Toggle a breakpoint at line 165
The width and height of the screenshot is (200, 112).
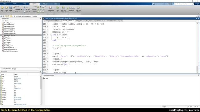(x=48, y=56)
